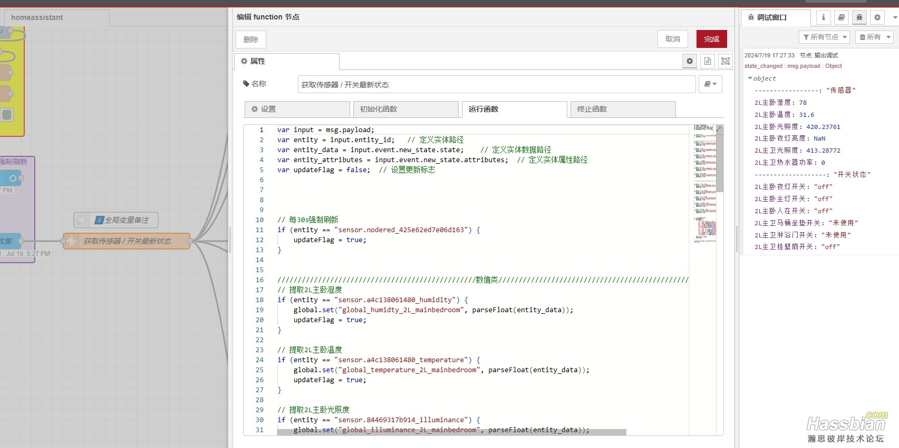Screen dimensions: 899x448
Task: Click the 2L主卧夜灯亮度: NaN row
Action: [790, 138]
